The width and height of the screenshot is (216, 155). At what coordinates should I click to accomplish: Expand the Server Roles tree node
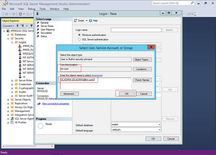click(x=12, y=81)
